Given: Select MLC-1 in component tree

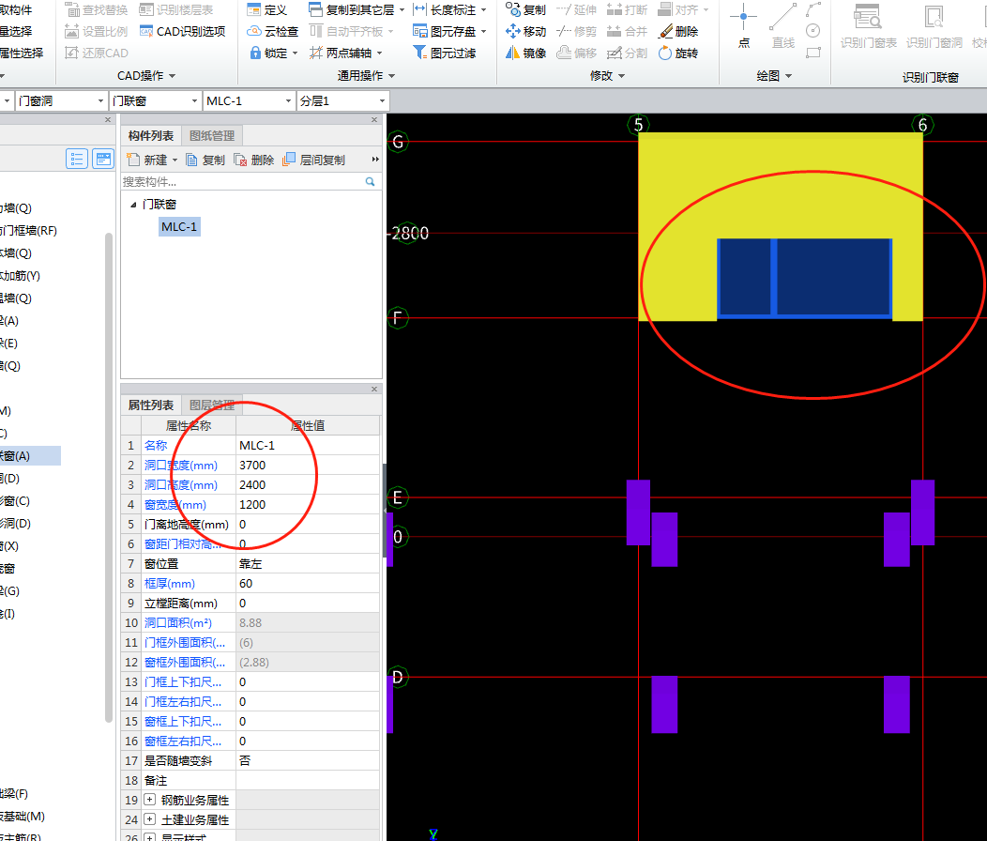Looking at the screenshot, I should point(179,227).
